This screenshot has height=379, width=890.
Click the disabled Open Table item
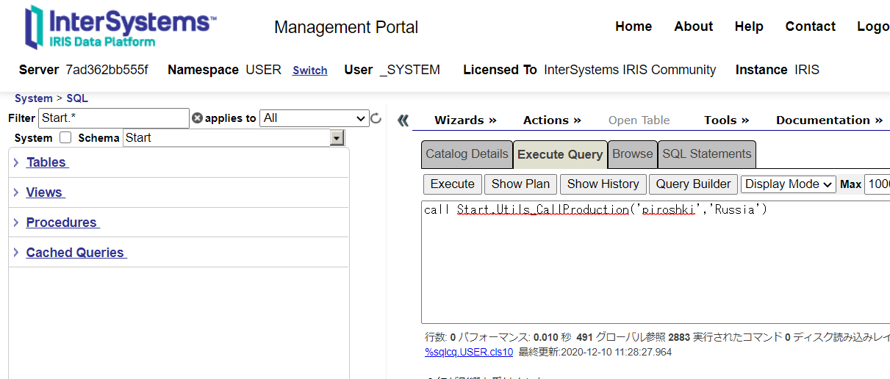point(639,120)
